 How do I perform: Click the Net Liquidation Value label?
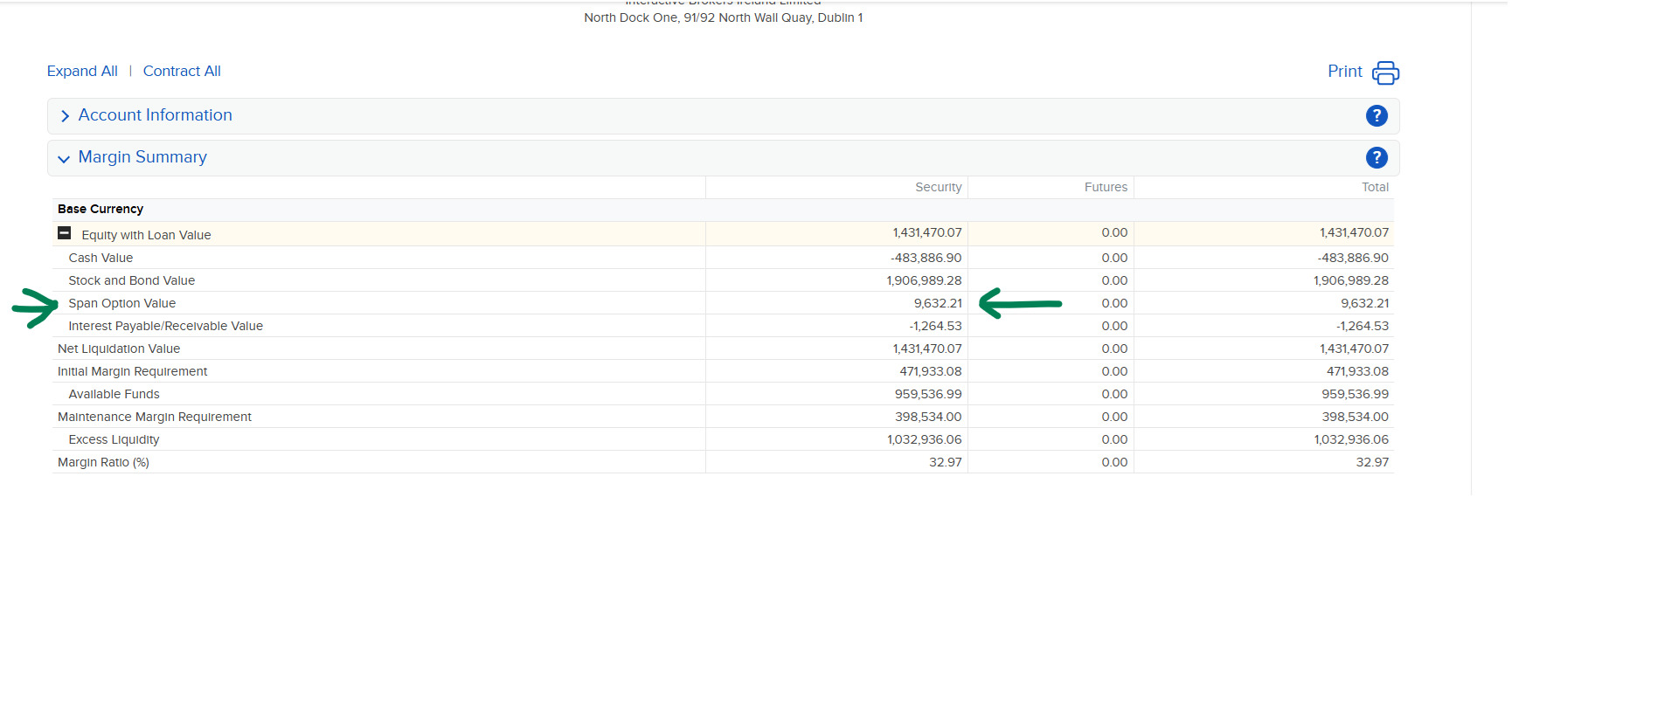click(x=119, y=349)
